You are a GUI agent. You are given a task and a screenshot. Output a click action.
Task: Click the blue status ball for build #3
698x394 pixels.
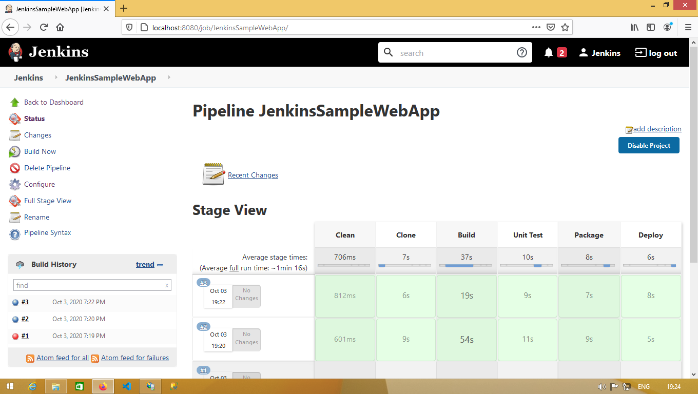(x=15, y=303)
